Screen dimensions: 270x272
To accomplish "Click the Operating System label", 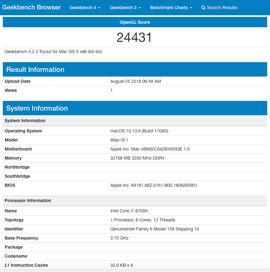I will (x=23, y=131).
